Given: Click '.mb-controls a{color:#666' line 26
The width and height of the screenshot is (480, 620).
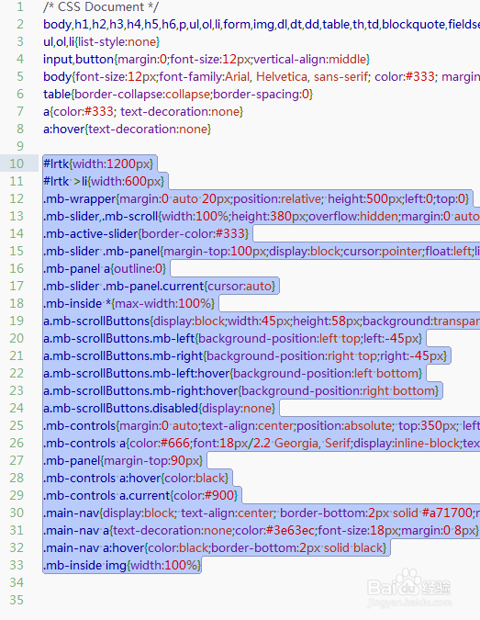Looking at the screenshot, I should (262, 443).
